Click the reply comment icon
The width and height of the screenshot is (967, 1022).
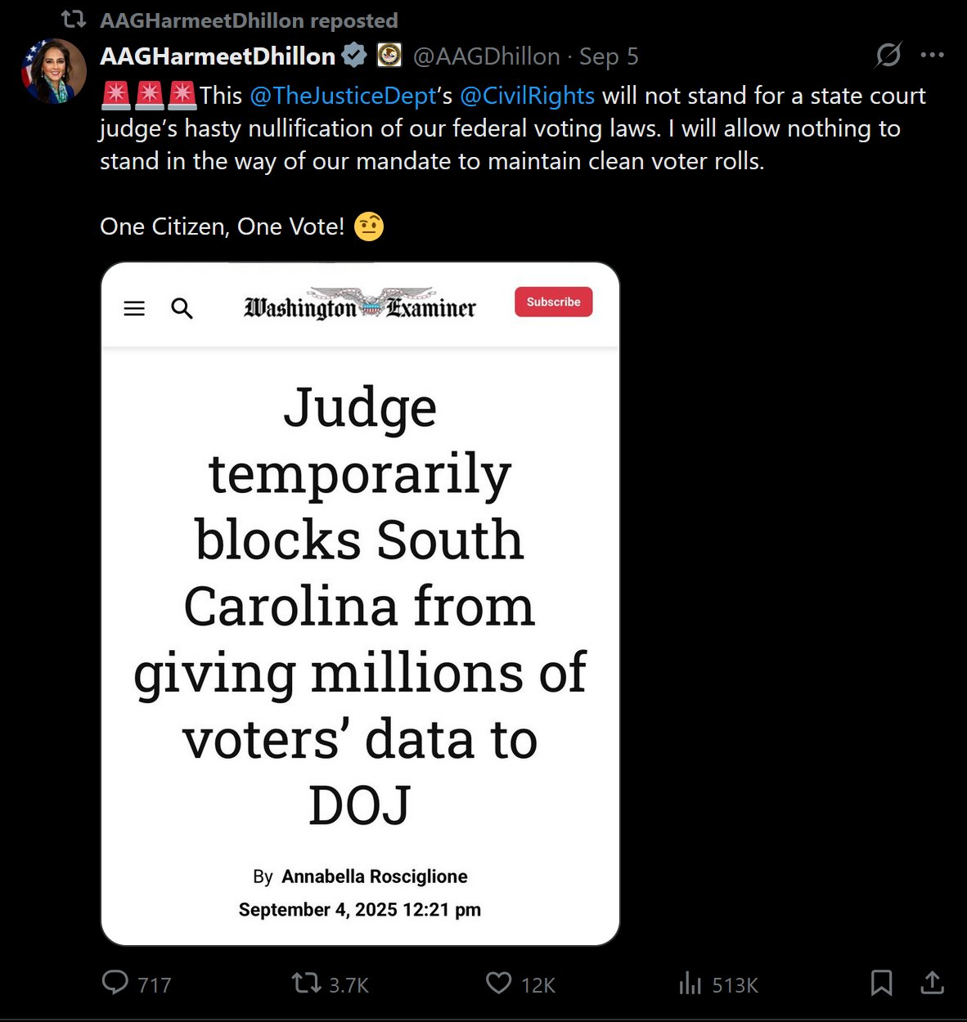pos(115,982)
